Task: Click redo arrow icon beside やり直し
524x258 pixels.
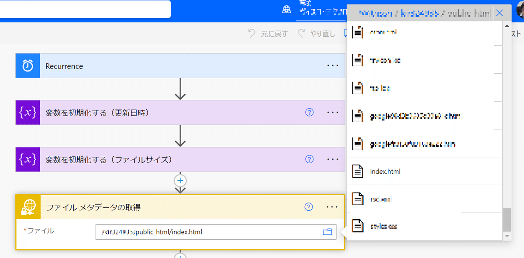Action: (301, 34)
